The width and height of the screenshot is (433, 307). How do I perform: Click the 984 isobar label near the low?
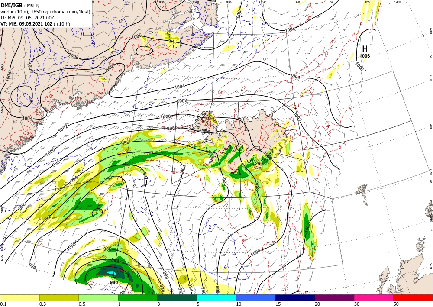(116, 260)
